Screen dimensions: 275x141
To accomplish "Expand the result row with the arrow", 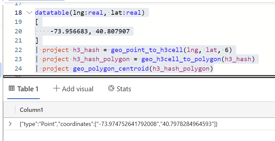I will (10, 124).
